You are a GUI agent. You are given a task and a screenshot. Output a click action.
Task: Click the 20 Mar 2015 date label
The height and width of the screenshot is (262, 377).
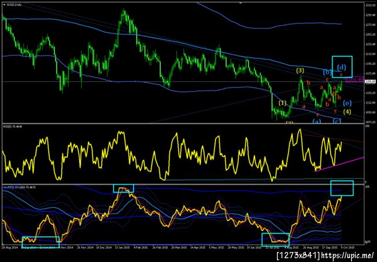click(180, 248)
